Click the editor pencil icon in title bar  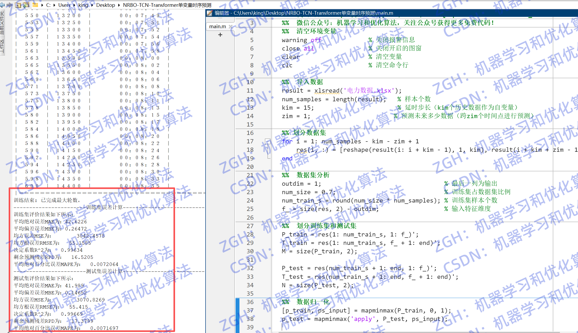tap(209, 13)
